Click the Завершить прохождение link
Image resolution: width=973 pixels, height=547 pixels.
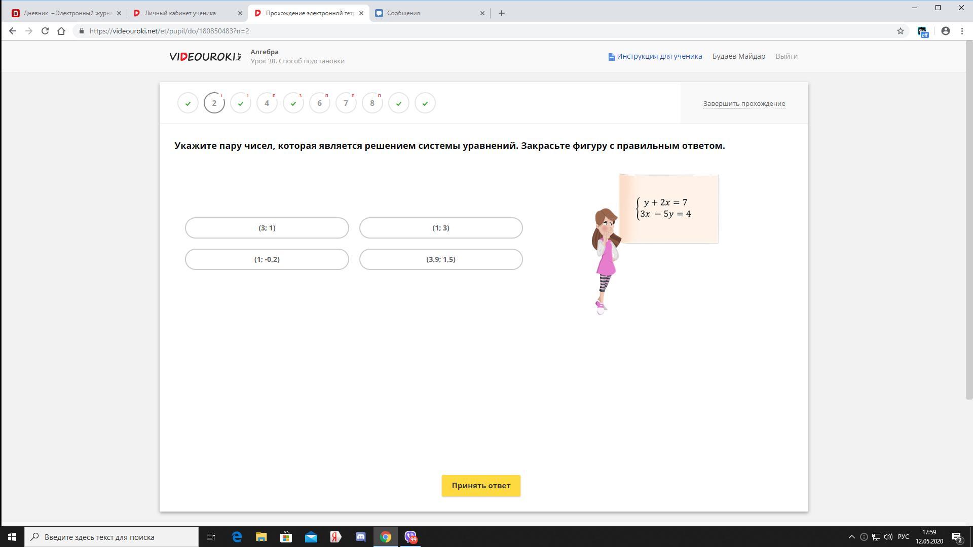click(744, 104)
